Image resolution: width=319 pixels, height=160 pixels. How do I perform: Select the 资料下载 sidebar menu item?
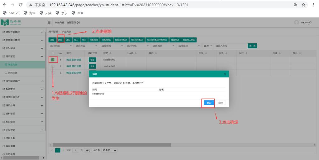[10, 138]
